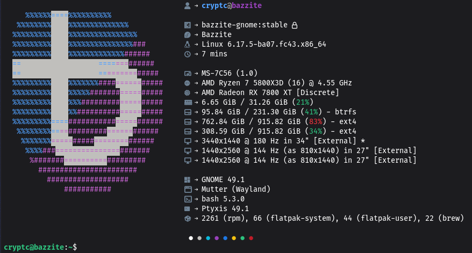Click the CPU icon beside AMD Ryzen 7
This screenshot has width=472, height=253.
click(187, 83)
